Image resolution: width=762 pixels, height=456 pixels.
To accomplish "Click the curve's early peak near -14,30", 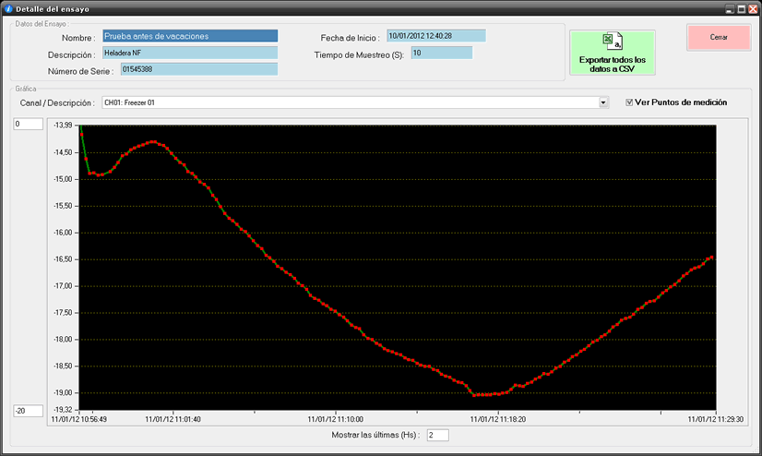I will pyautogui.click(x=153, y=141).
